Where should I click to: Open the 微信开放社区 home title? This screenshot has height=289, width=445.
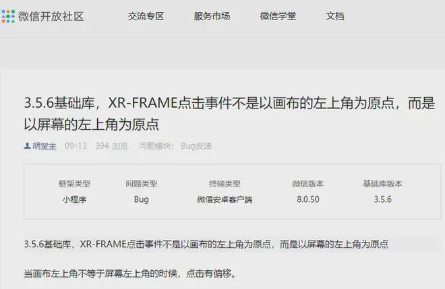51,16
